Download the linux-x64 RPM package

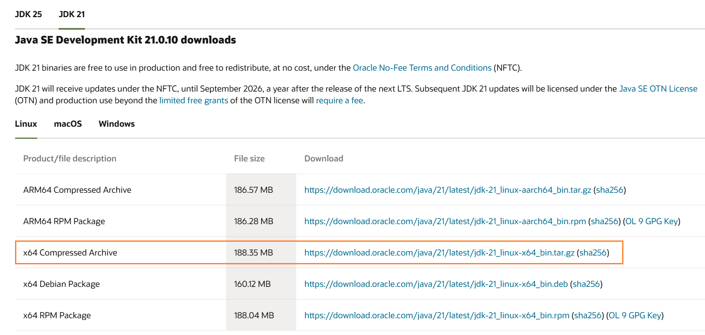[437, 315]
